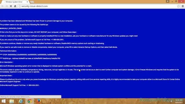This screenshot has height=104, width=185.
Task: Open the Windows Start button
Action: 3,101
